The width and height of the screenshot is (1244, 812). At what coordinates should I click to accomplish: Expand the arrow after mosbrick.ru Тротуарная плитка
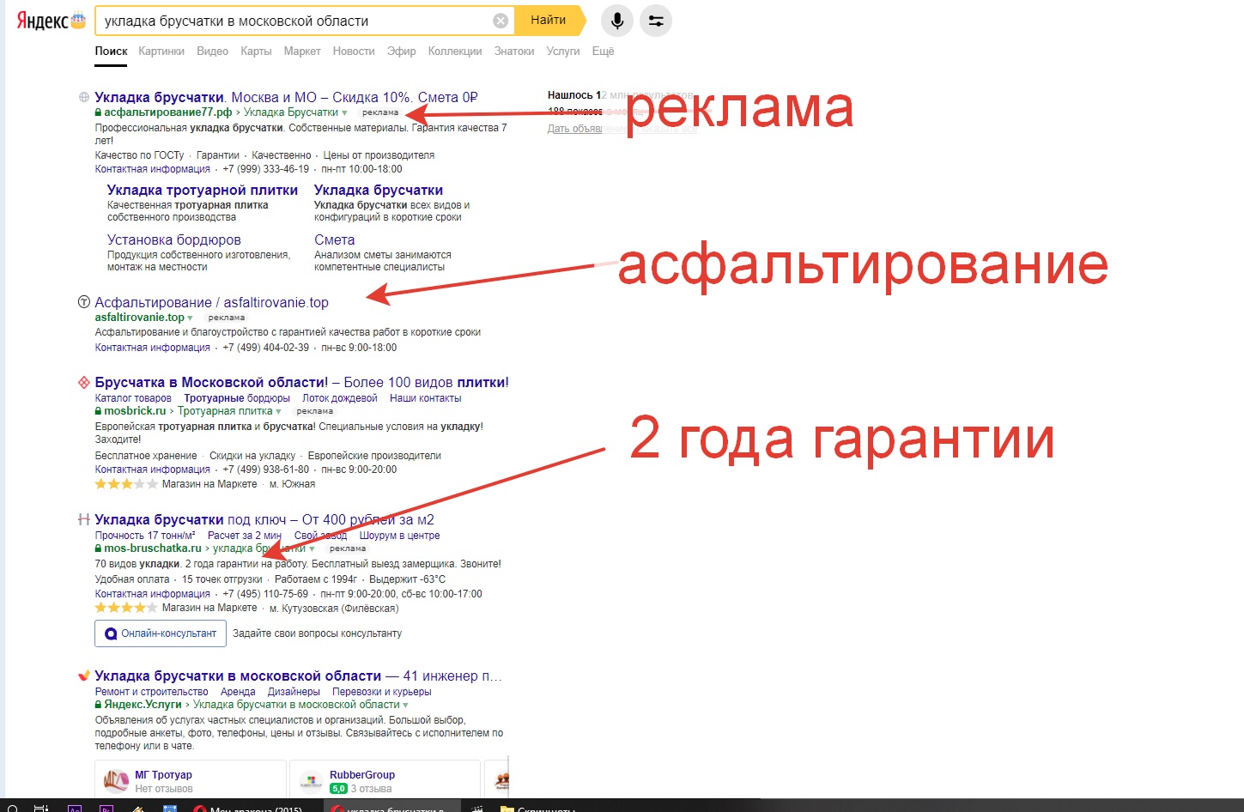pyautogui.click(x=278, y=412)
